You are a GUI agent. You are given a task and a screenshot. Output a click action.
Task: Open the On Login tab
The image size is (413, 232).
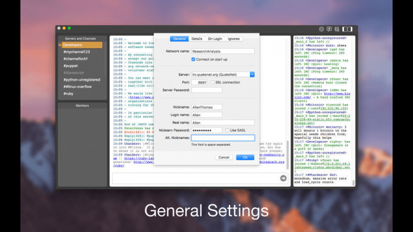click(x=215, y=39)
